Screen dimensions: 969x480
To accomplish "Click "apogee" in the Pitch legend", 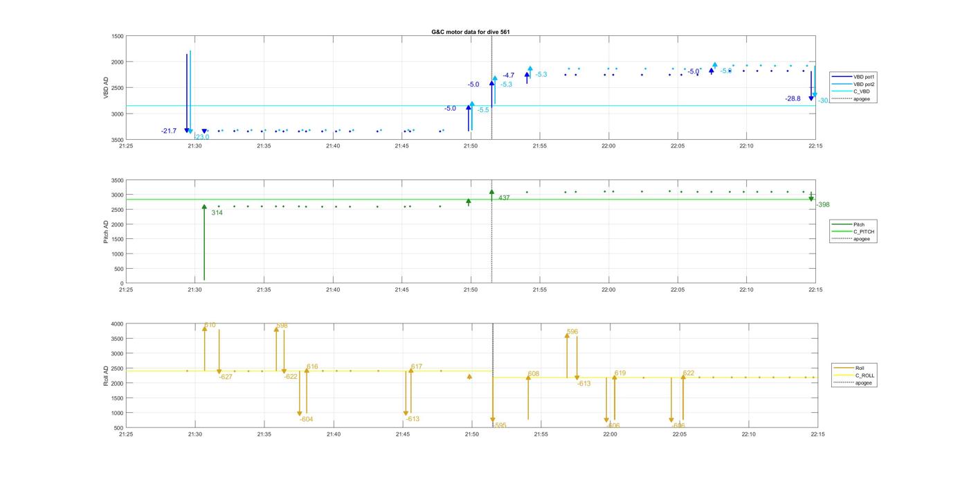I will pyautogui.click(x=861, y=239).
